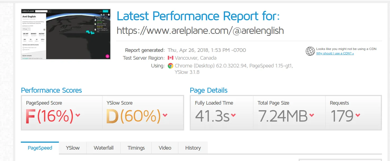This screenshot has height=161, width=390.
Task: Switch to the YSlow tab
Action: click(x=73, y=148)
